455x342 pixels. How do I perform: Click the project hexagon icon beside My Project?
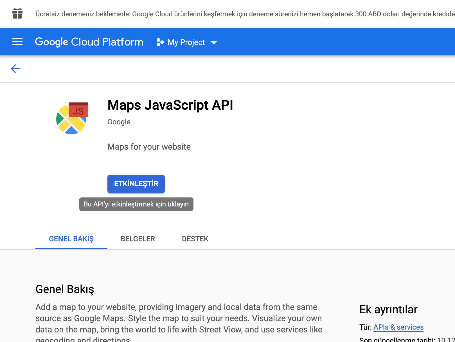(x=160, y=42)
